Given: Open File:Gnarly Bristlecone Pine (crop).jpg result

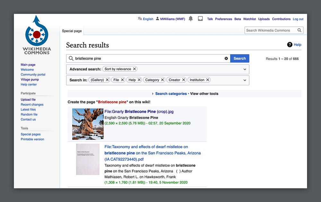Looking at the screenshot, I should coord(139,111).
